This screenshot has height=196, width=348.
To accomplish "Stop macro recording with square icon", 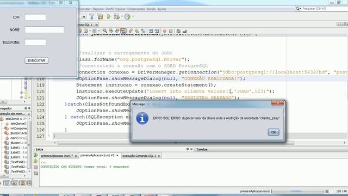I will pyautogui.click(x=171, y=31).
